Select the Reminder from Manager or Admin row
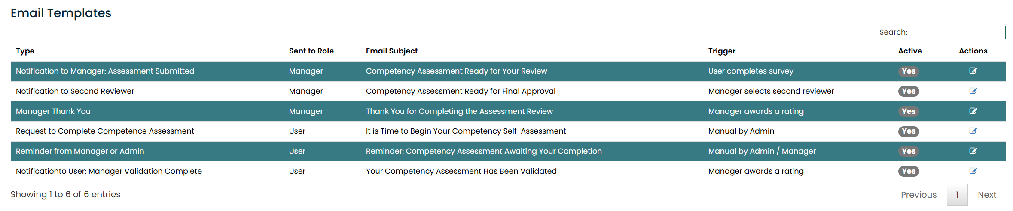Viewport: 1013px width, 211px height. [x=508, y=151]
